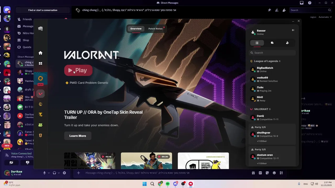
Task: Open friend DanQ in VALORANT list
Action: pos(272,118)
